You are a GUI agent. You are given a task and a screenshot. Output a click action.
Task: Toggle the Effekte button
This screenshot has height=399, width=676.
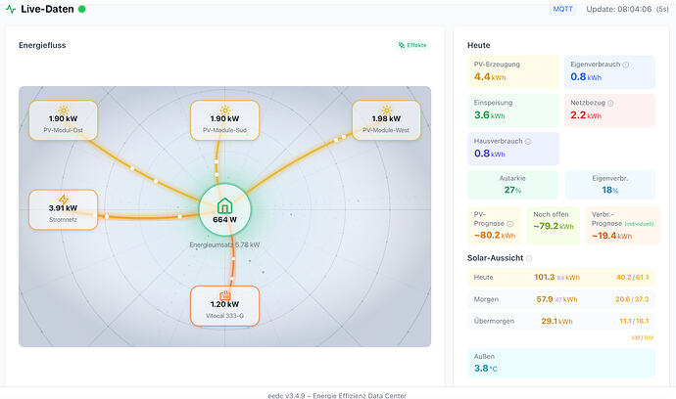pyautogui.click(x=412, y=45)
